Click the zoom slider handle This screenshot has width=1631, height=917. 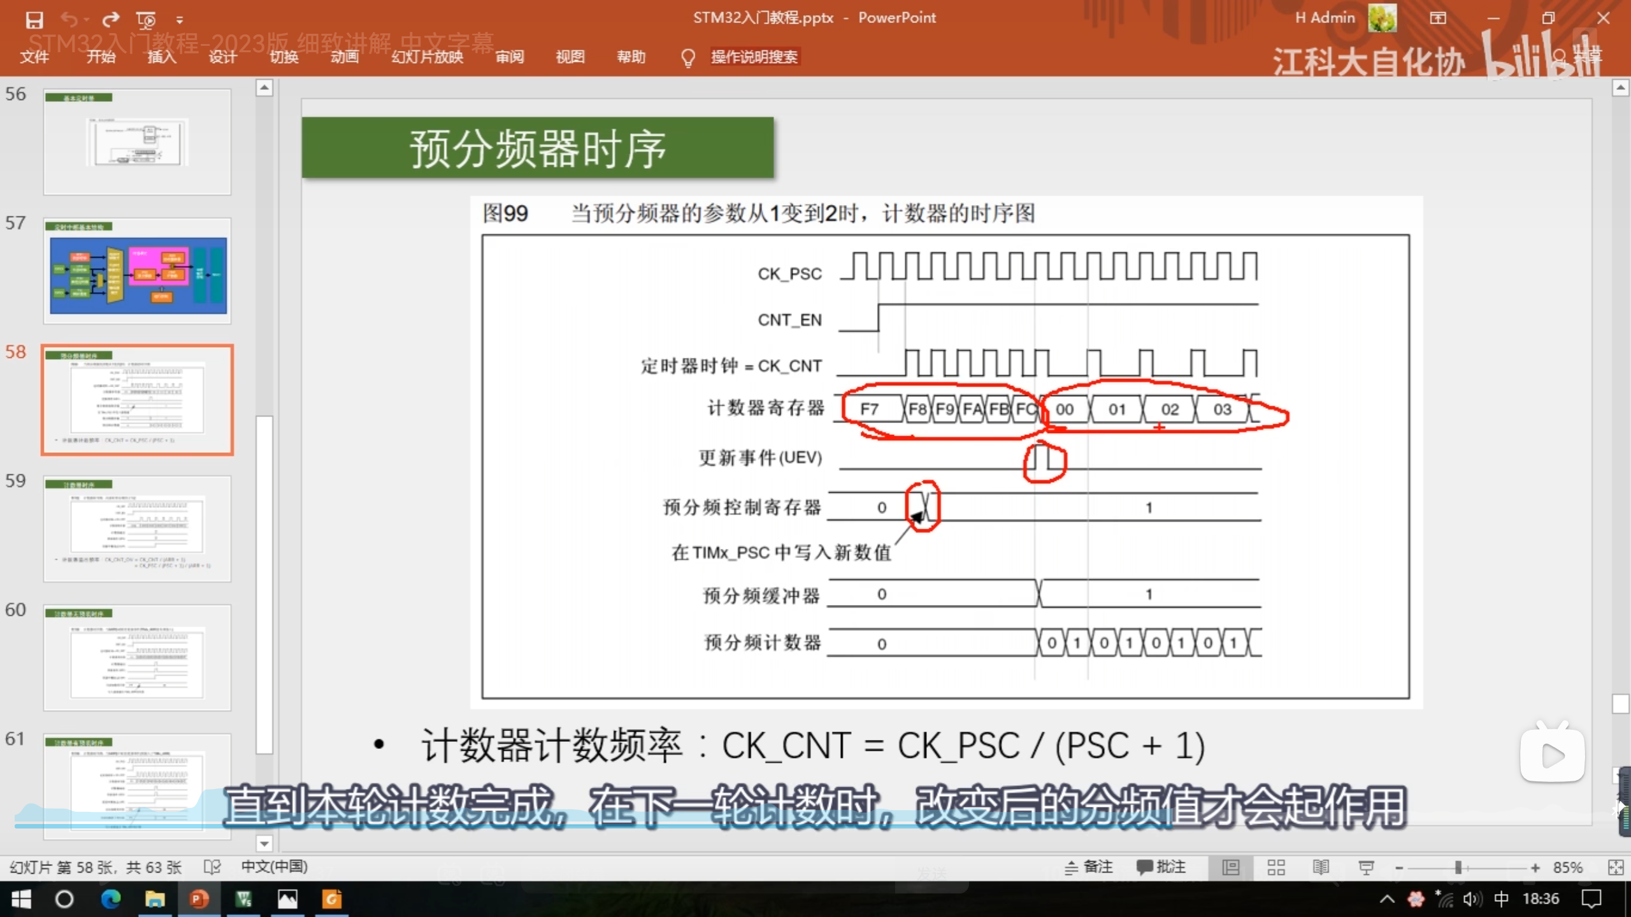coord(1458,867)
